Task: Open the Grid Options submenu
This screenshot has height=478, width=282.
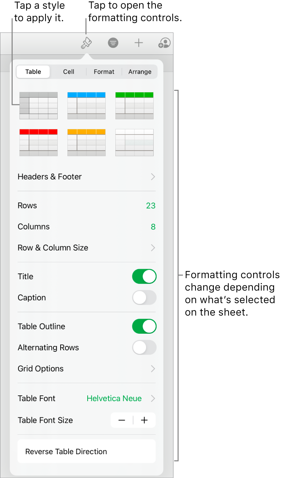Action: (87, 369)
